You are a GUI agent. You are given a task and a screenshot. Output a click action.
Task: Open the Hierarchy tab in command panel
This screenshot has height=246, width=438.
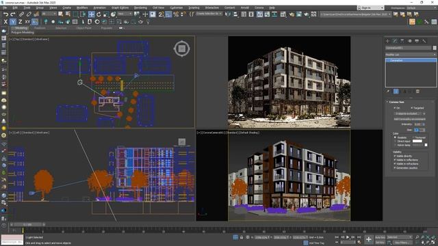tap(402, 41)
